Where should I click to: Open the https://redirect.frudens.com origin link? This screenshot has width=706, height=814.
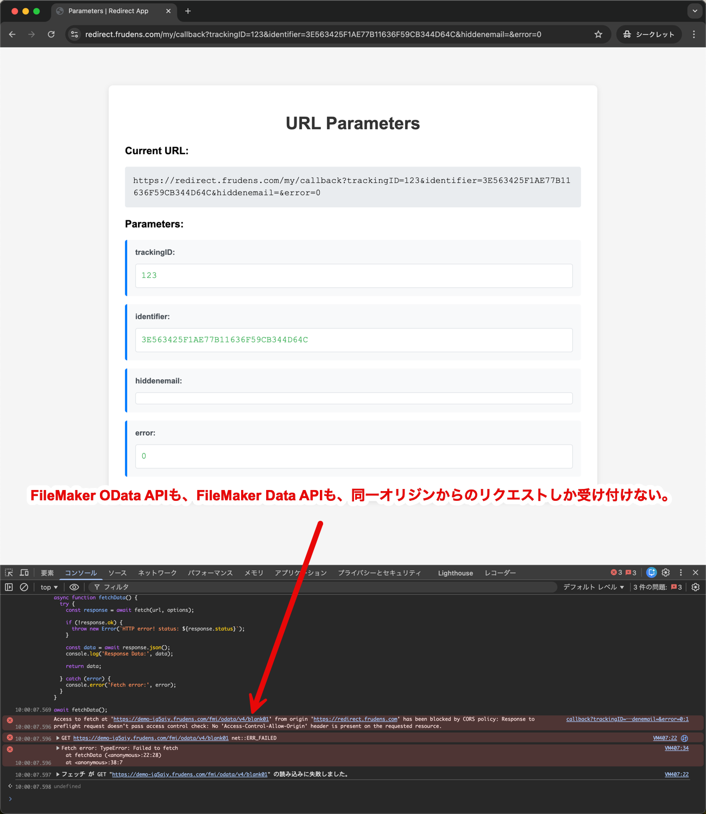(x=355, y=719)
